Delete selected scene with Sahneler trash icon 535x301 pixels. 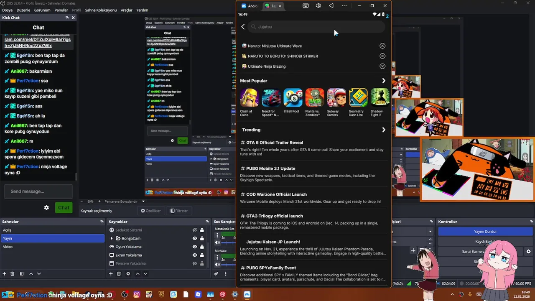(13, 274)
